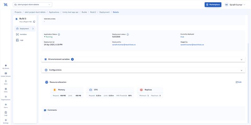This screenshot has height=125, width=251.
Task: Click Replicas Maximum value 3
Action: pos(160,96)
